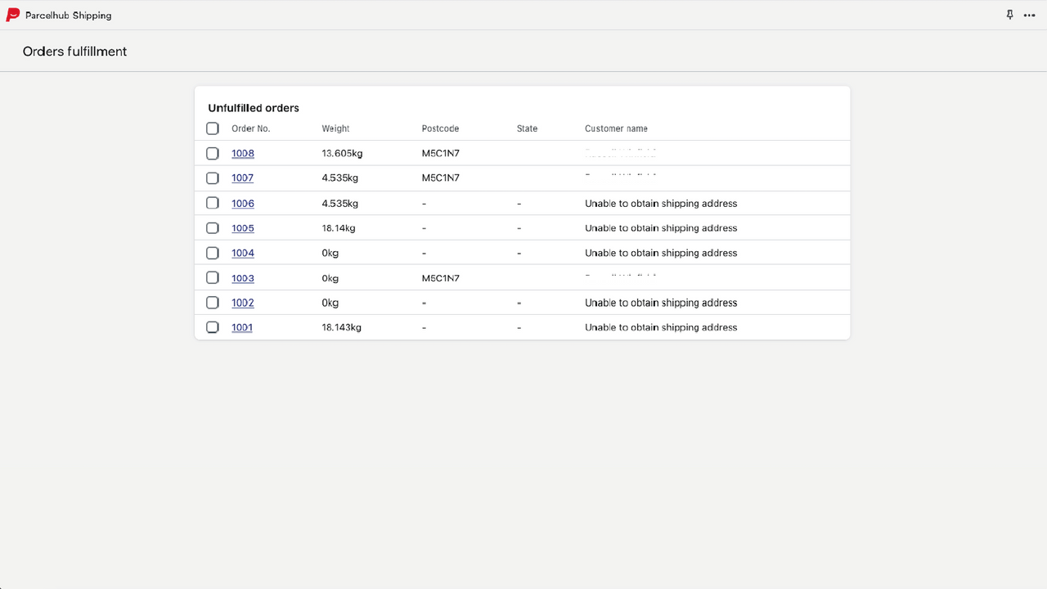Tick the checkbox for order 1008

click(213, 153)
